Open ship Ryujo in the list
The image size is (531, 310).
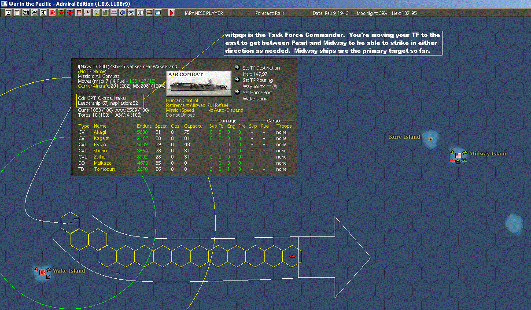pos(100,144)
